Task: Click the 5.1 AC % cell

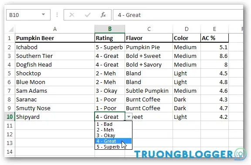Action: point(215,47)
